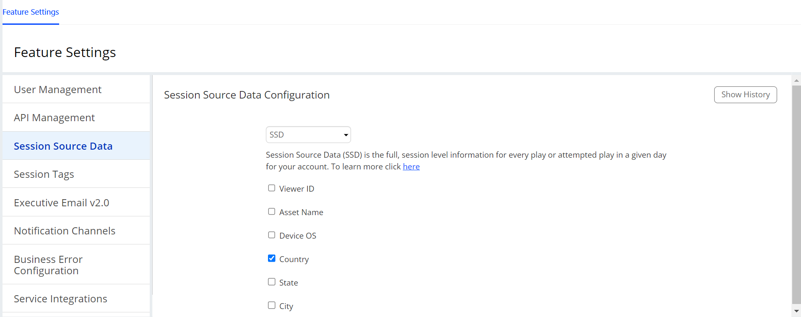Uncheck the Country checkbox
The image size is (801, 317).
tap(272, 259)
